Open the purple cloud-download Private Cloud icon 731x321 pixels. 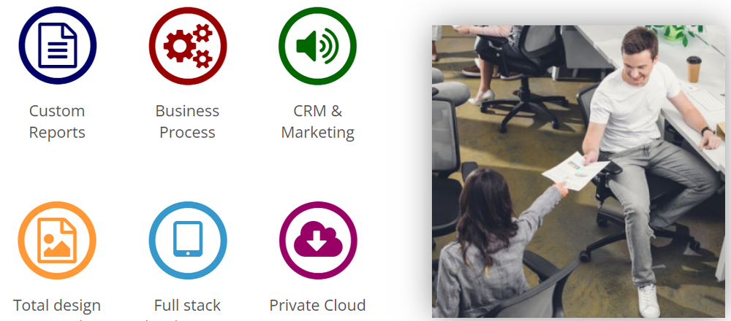[318, 240]
